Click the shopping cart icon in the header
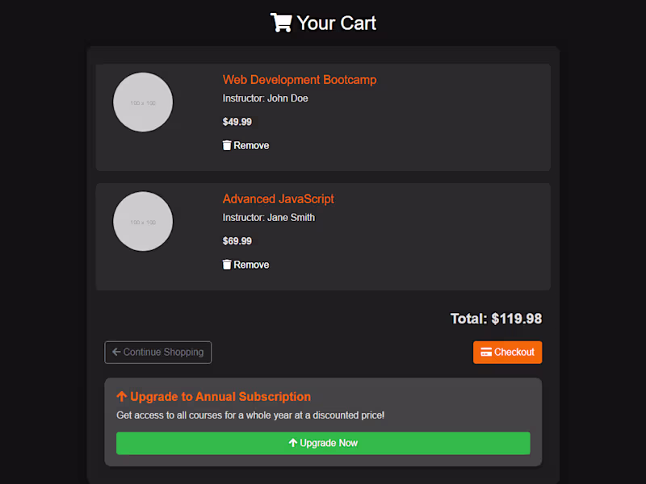The width and height of the screenshot is (646, 484). pos(281,23)
